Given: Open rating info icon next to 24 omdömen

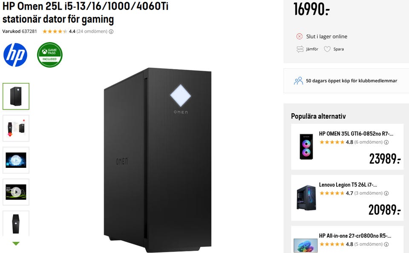Looking at the screenshot, I should click(x=111, y=32).
